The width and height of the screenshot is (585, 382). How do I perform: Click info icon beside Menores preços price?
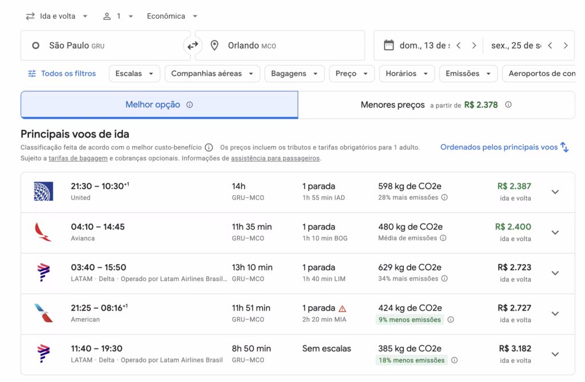[508, 105]
